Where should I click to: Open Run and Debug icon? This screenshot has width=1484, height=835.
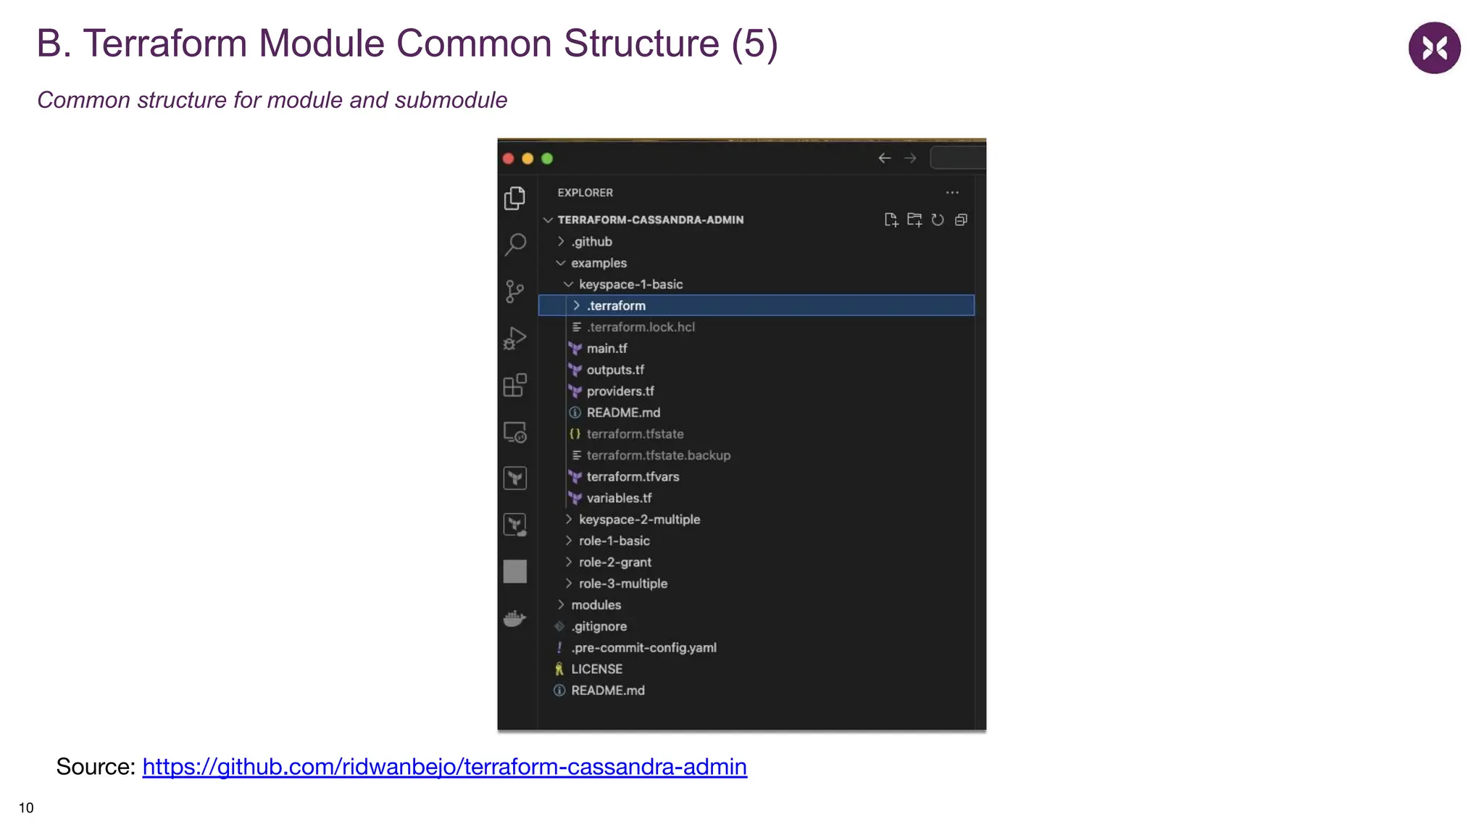coord(514,338)
